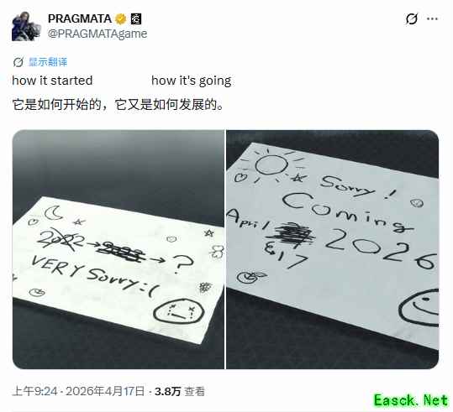Open the right 'Coming 2026' note photo
Screen dimensions: 453x412
(333, 249)
